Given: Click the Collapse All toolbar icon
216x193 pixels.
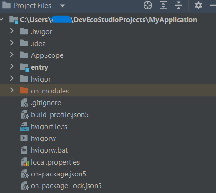Looking at the screenshot, I should [179, 5].
